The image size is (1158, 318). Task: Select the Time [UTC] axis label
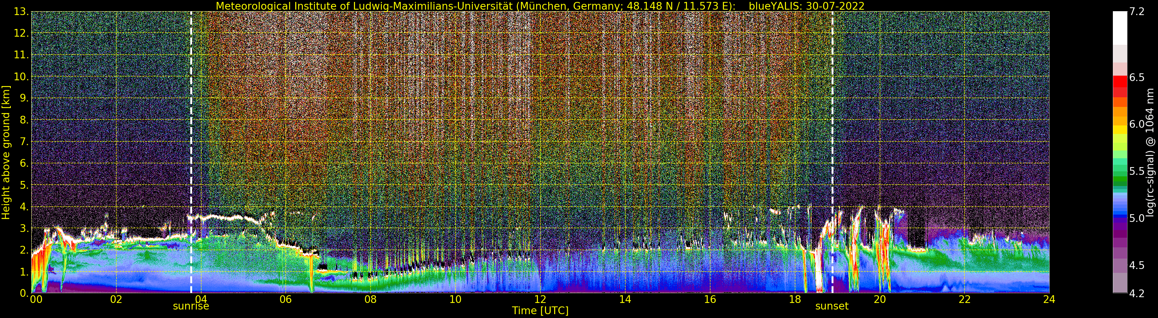coord(540,310)
